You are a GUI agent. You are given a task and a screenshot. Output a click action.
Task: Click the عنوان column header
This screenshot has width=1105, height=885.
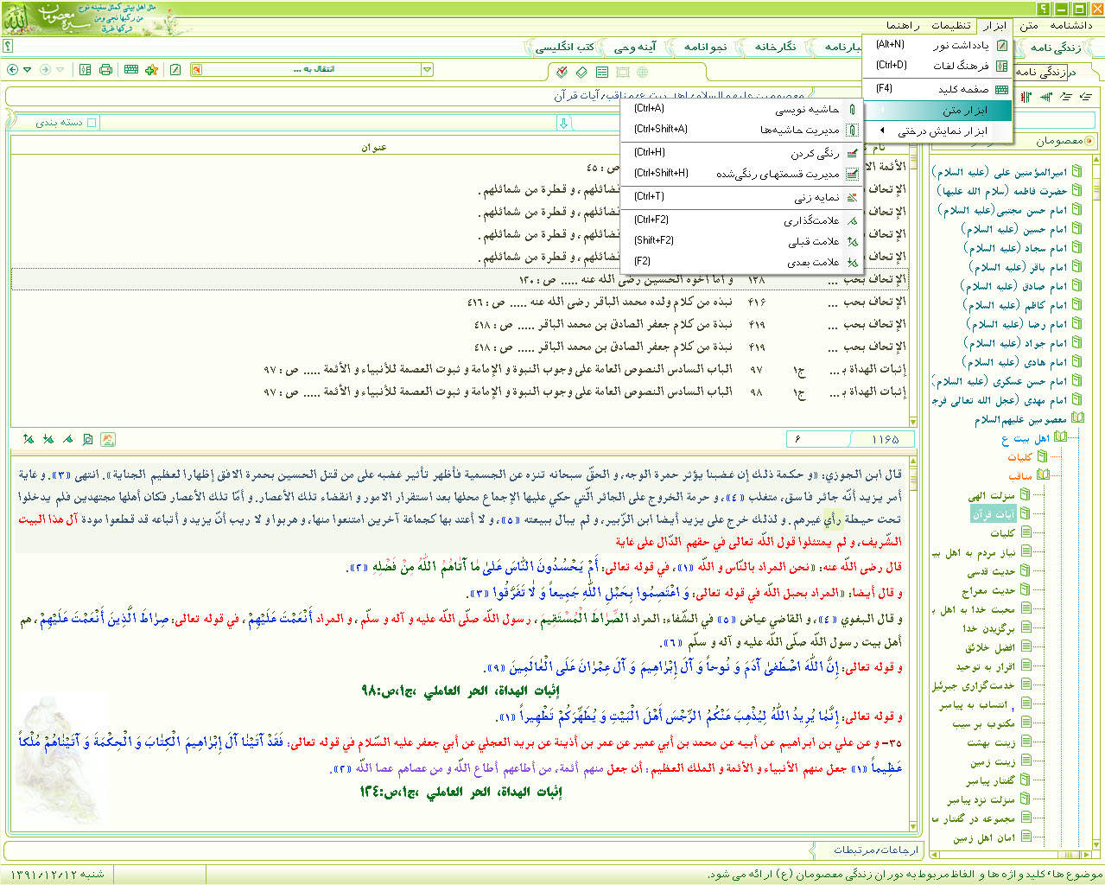(x=373, y=148)
